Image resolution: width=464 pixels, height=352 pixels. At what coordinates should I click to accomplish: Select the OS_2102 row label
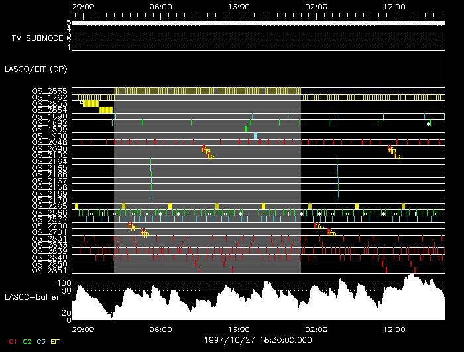point(50,155)
